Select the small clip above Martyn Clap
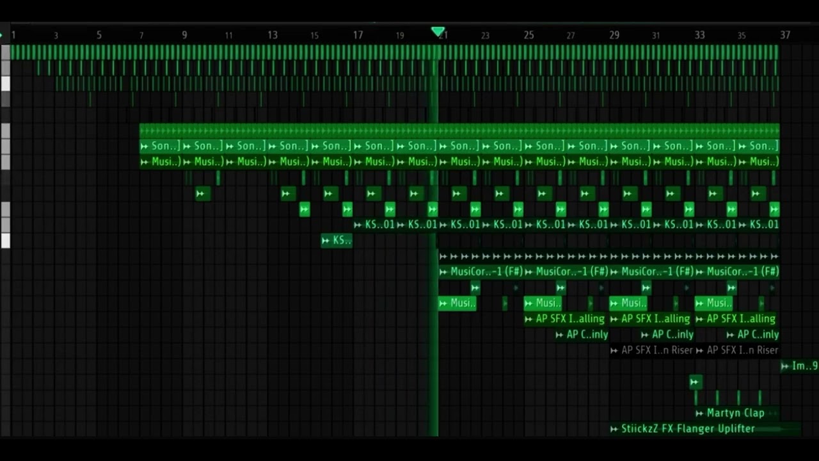Image resolution: width=819 pixels, height=461 pixels. coord(696,382)
